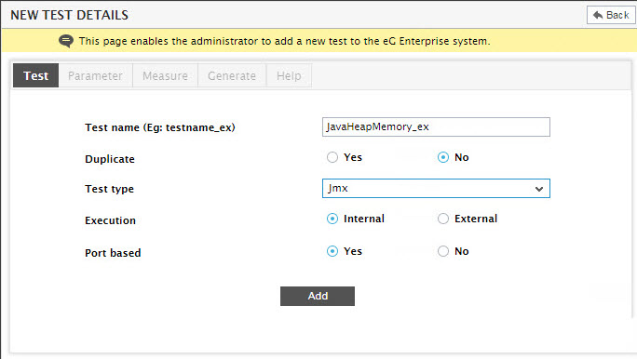Open the Test type dropdown
The height and width of the screenshot is (359, 637).
click(436, 188)
